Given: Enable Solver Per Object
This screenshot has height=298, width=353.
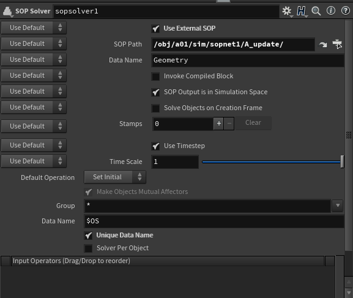Looking at the screenshot, I should (x=88, y=248).
